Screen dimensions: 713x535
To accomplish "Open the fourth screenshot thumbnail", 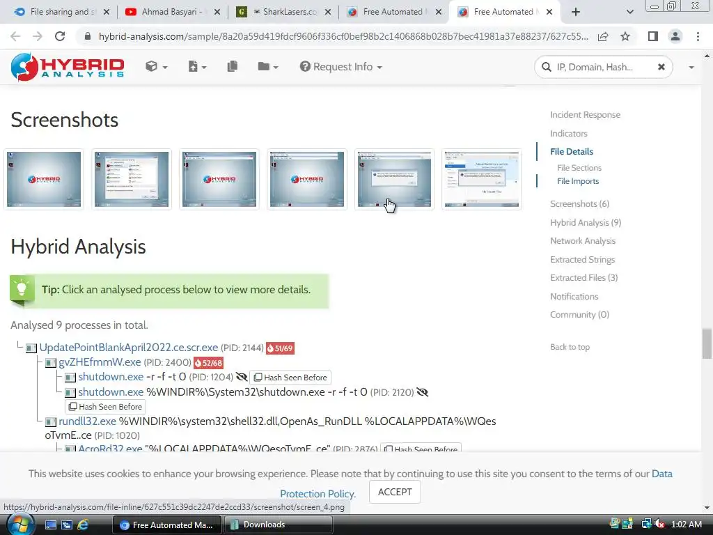I will (x=307, y=179).
